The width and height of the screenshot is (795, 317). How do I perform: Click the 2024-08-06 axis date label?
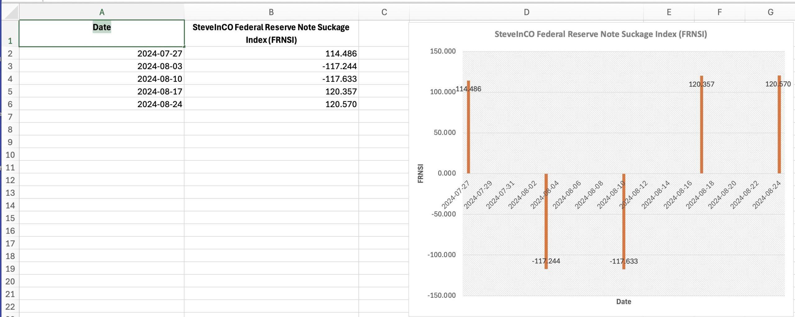(x=567, y=195)
